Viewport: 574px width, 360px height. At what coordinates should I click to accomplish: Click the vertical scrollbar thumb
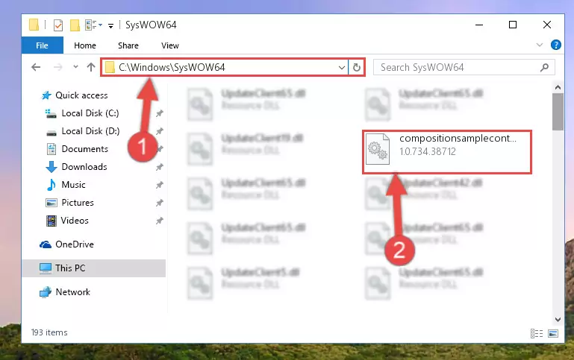(x=558, y=112)
